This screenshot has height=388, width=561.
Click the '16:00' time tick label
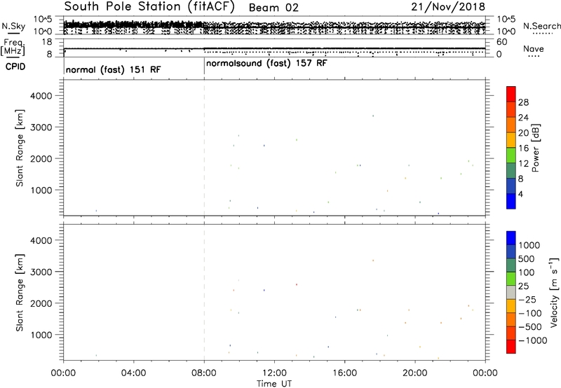(x=344, y=373)
